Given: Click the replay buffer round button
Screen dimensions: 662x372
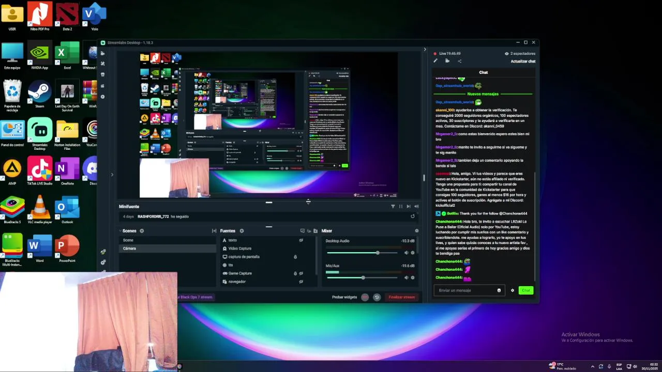Looking at the screenshot, I should coord(377,297).
